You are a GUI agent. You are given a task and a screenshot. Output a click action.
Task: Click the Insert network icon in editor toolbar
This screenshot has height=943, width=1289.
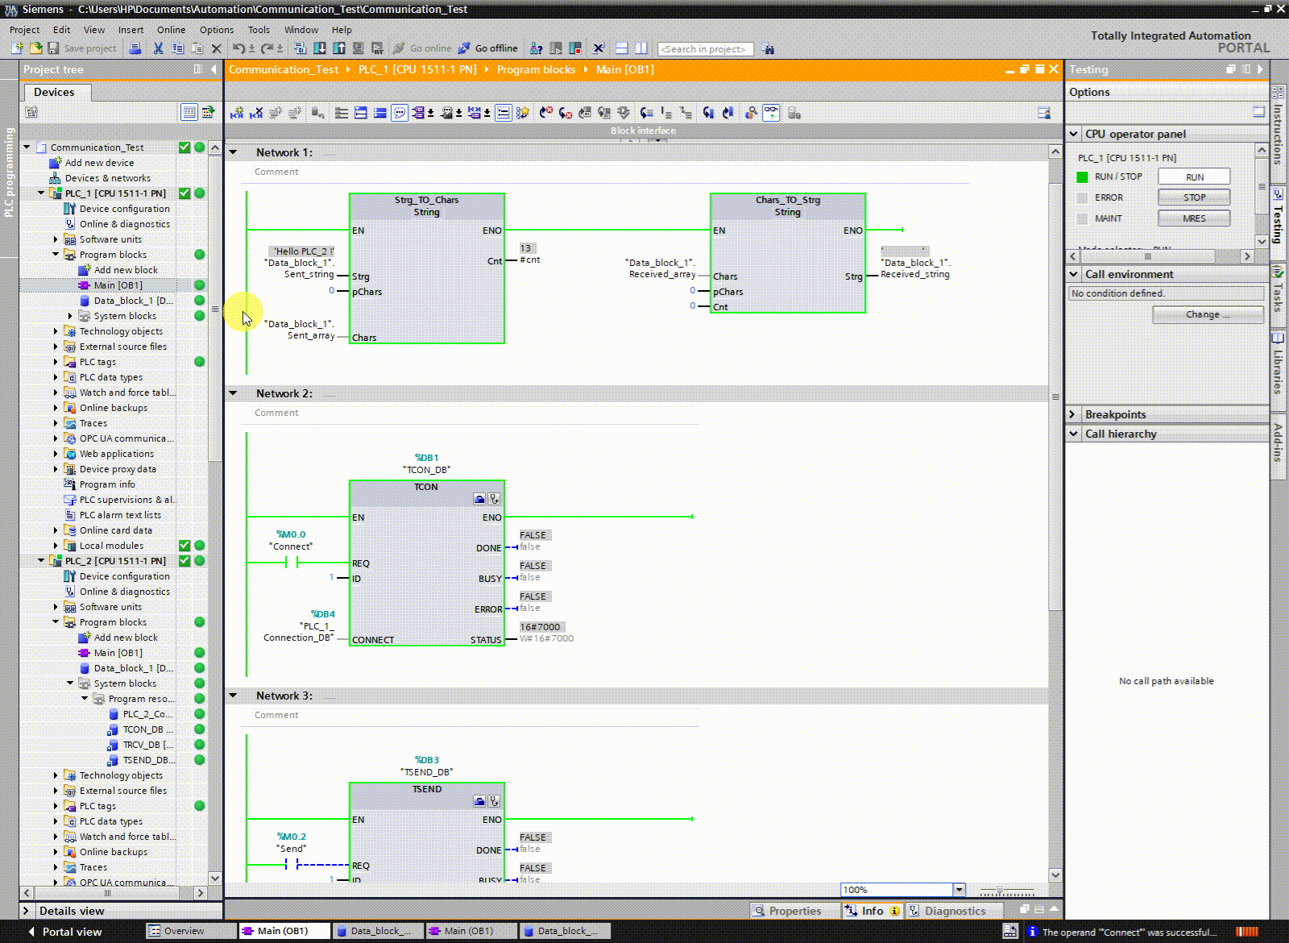(x=237, y=113)
